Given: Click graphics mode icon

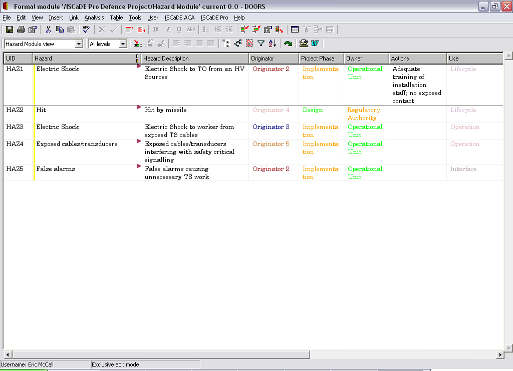Looking at the screenshot, I should pyautogui.click(x=238, y=43).
